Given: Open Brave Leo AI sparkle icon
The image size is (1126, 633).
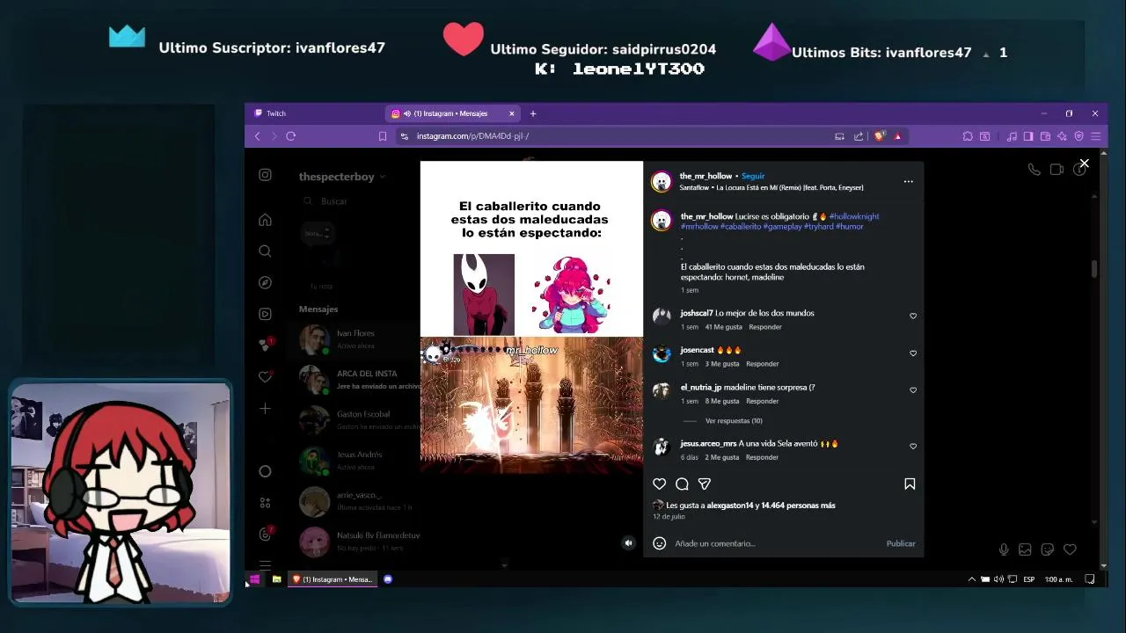Looking at the screenshot, I should coord(1062,136).
